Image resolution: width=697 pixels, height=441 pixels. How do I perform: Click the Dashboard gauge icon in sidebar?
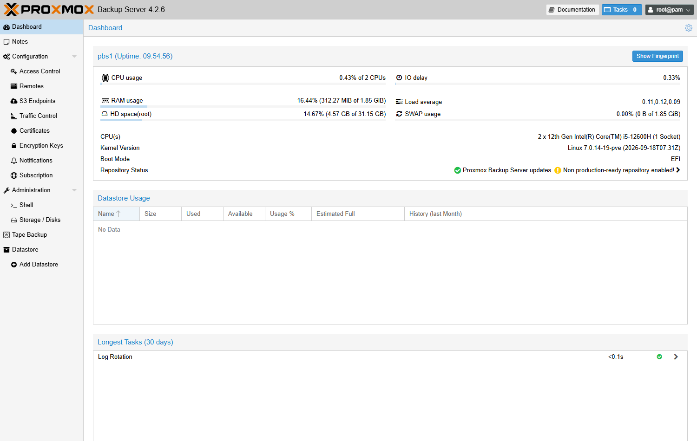click(x=7, y=27)
